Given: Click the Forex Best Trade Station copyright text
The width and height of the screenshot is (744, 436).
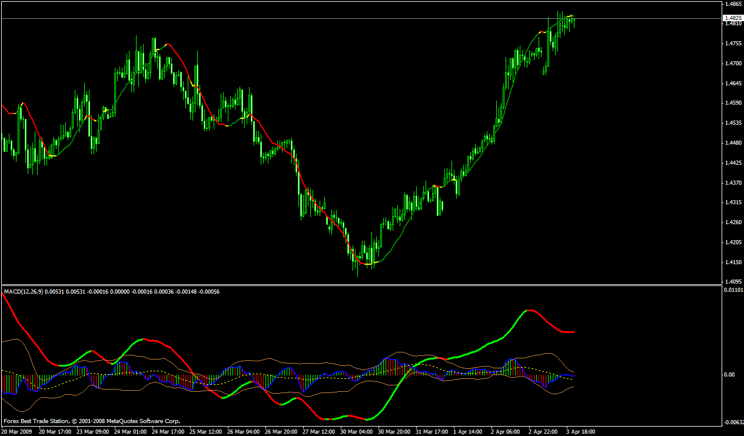Looking at the screenshot, I should (x=92, y=421).
